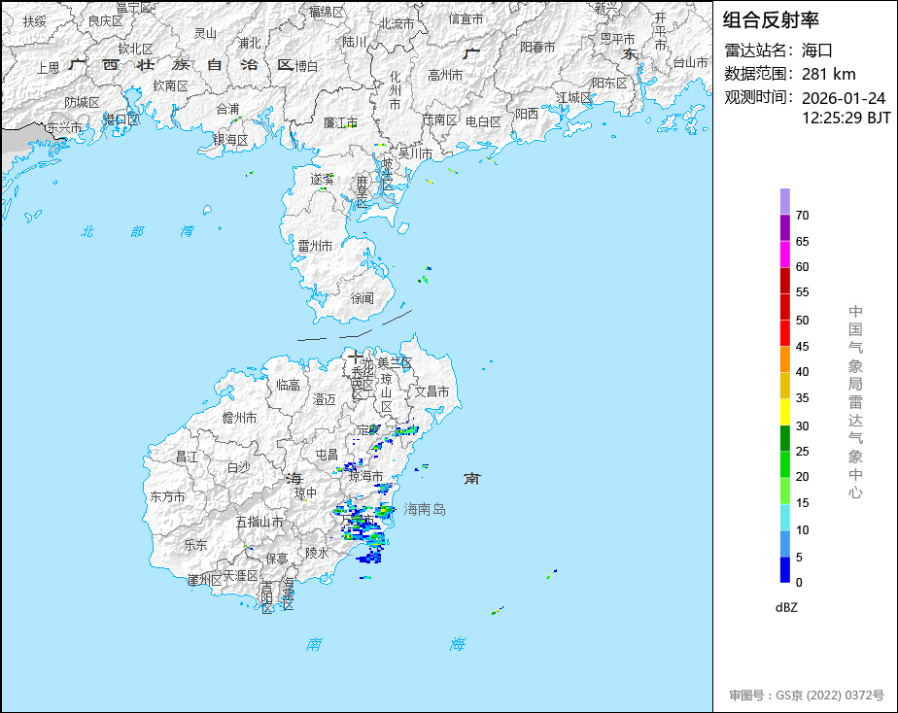Click the 儋州市 label on Hainan

(x=239, y=419)
